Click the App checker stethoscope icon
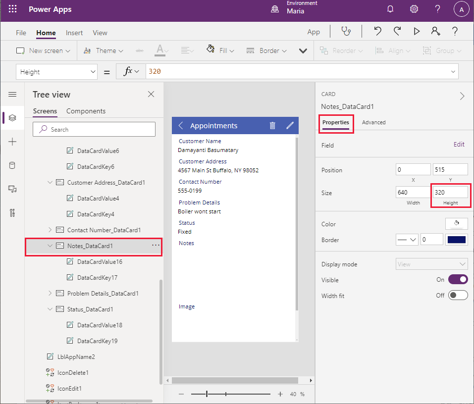Screen dimensions: 474x404 coord(346,32)
